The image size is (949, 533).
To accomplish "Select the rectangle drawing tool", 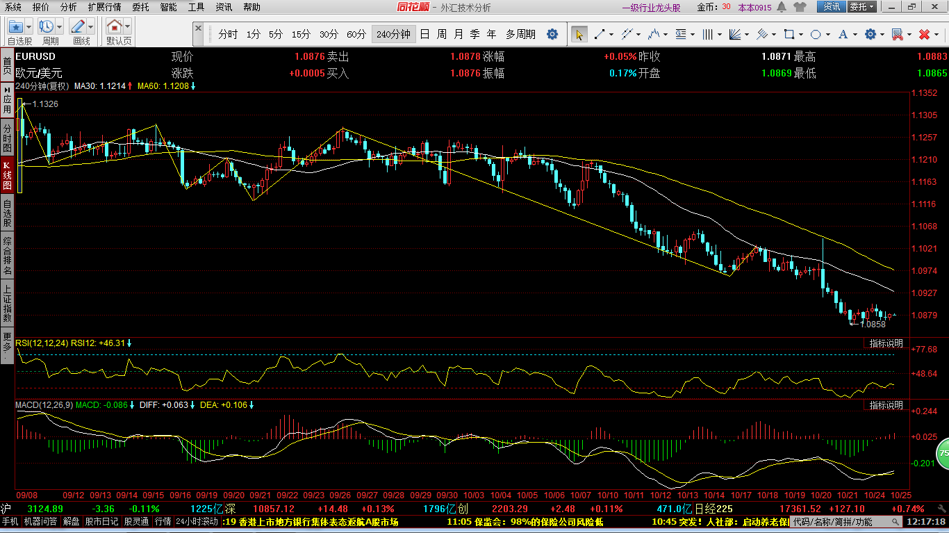I will [x=789, y=34].
